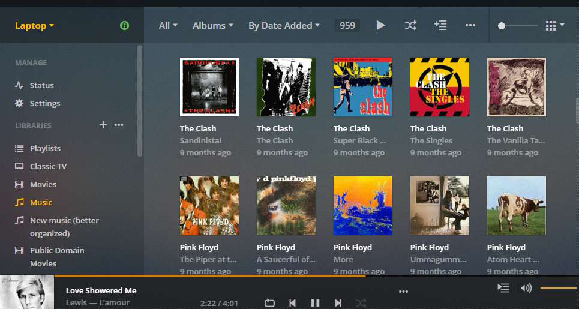Expand the Laptop server dropdown
Image resolution: width=579 pixels, height=309 pixels.
(x=34, y=25)
